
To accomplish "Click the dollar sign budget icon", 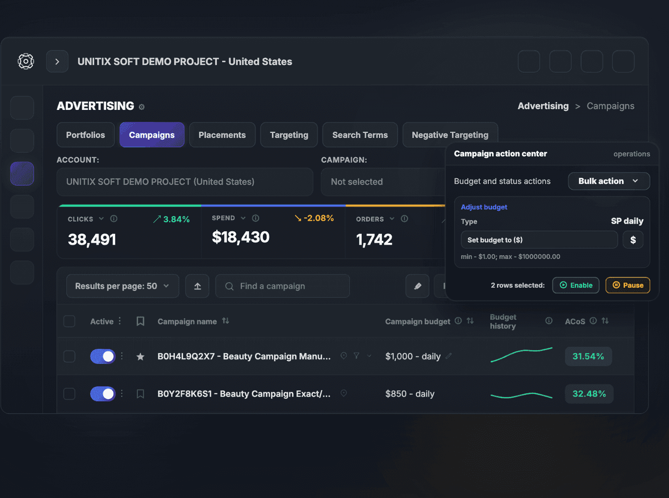I will (x=633, y=240).
